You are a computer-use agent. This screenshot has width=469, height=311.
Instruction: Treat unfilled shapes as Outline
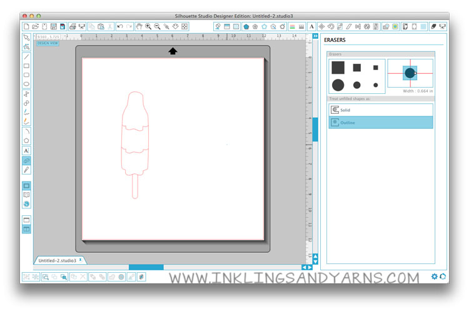(x=381, y=123)
